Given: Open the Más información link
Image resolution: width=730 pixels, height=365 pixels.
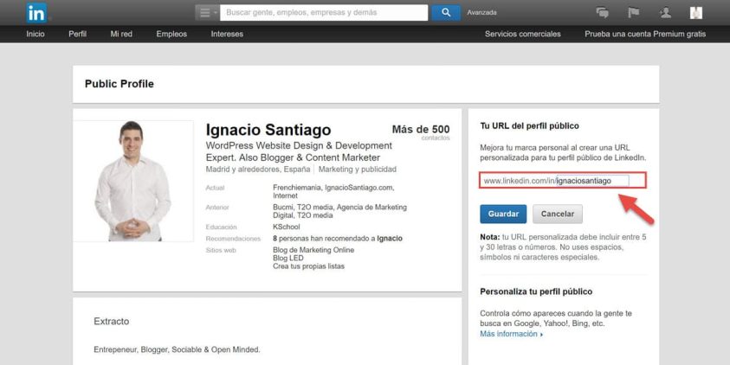Looking at the screenshot, I should click(x=511, y=334).
